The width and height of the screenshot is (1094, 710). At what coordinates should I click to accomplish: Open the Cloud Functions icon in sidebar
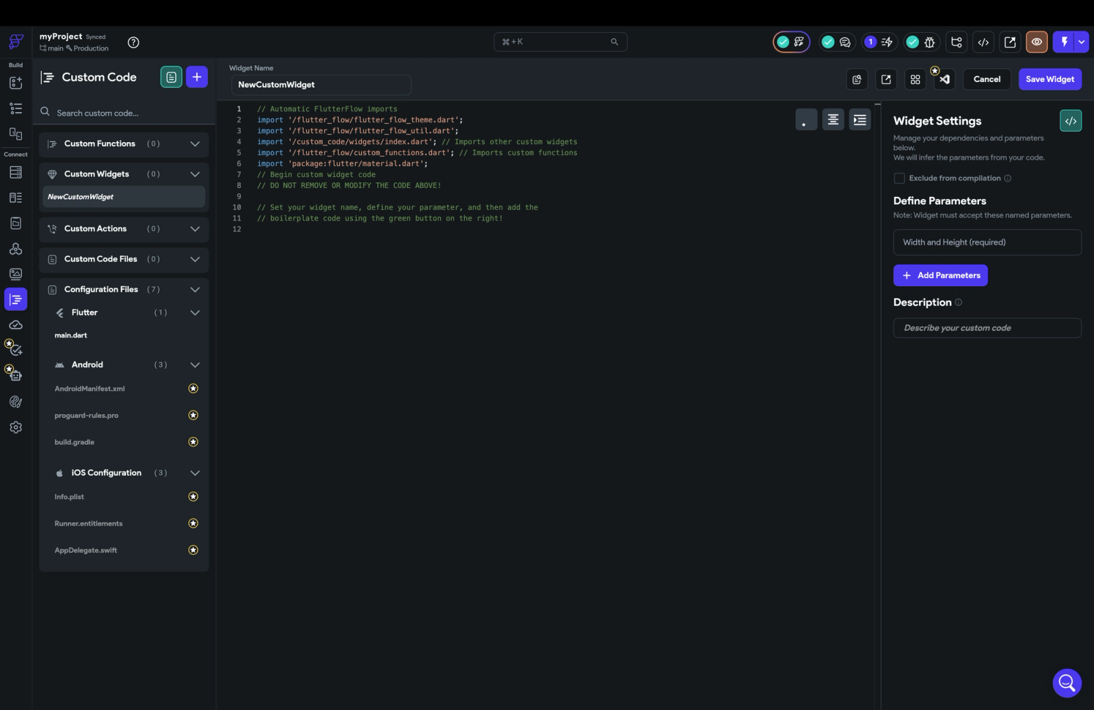coord(16,325)
